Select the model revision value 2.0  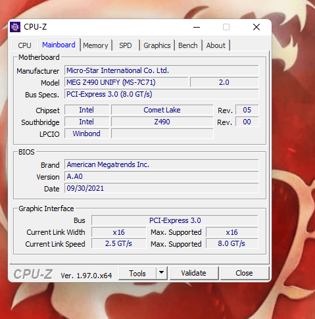224,82
